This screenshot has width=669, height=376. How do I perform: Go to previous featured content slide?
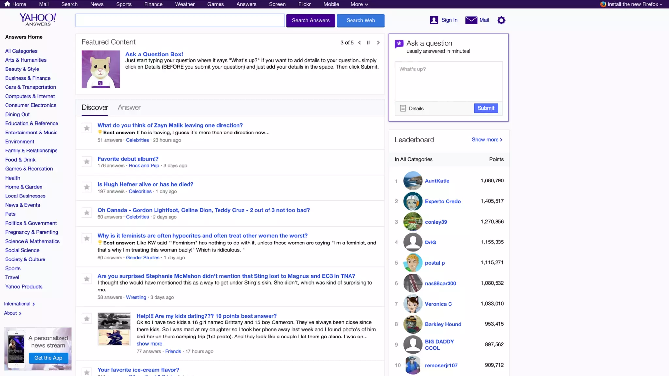coord(359,43)
